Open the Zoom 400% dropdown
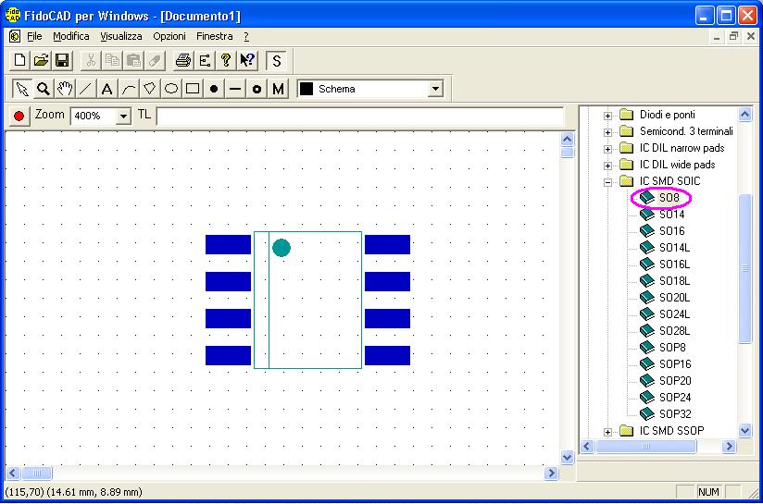Viewport: 763px width, 504px height. [123, 117]
